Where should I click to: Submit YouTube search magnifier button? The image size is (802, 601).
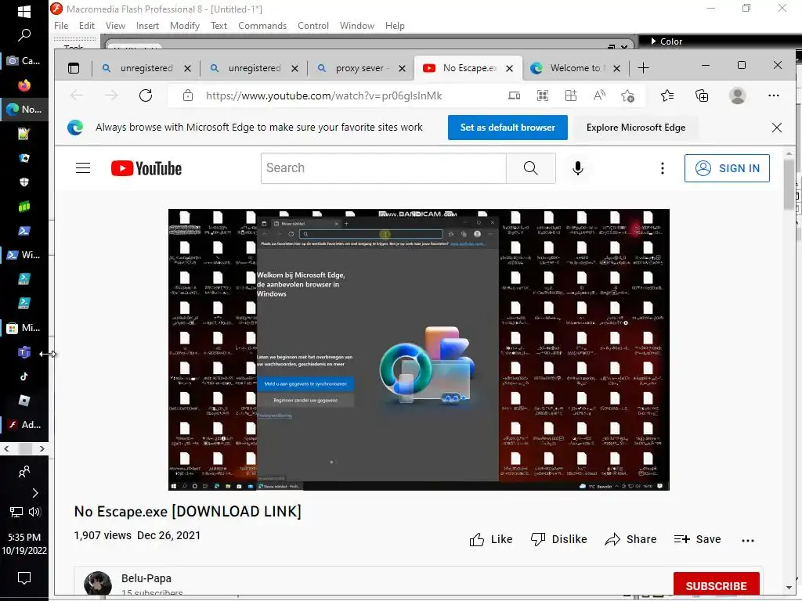tap(531, 168)
